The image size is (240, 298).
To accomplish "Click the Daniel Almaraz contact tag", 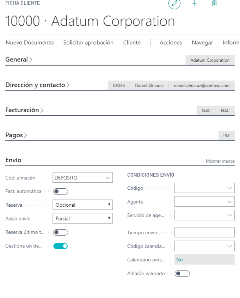I will pos(149,86).
